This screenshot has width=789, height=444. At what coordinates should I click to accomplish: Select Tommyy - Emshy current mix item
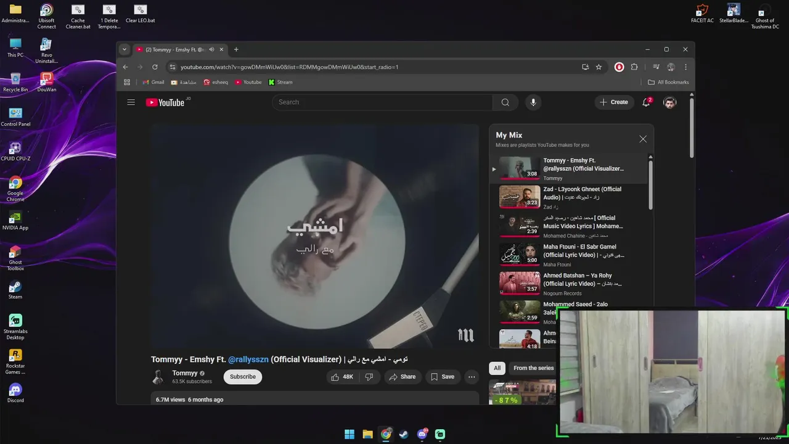pyautogui.click(x=570, y=169)
